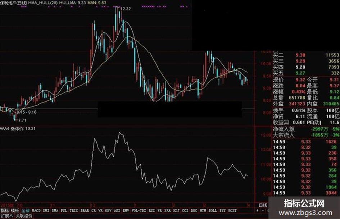Click the HMA_HULL(20) indicator label

[x=43, y=3]
